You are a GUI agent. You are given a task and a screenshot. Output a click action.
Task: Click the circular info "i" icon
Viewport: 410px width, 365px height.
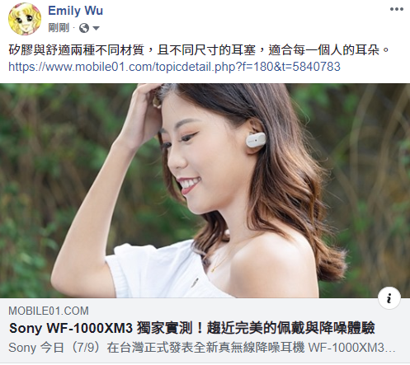(x=389, y=298)
